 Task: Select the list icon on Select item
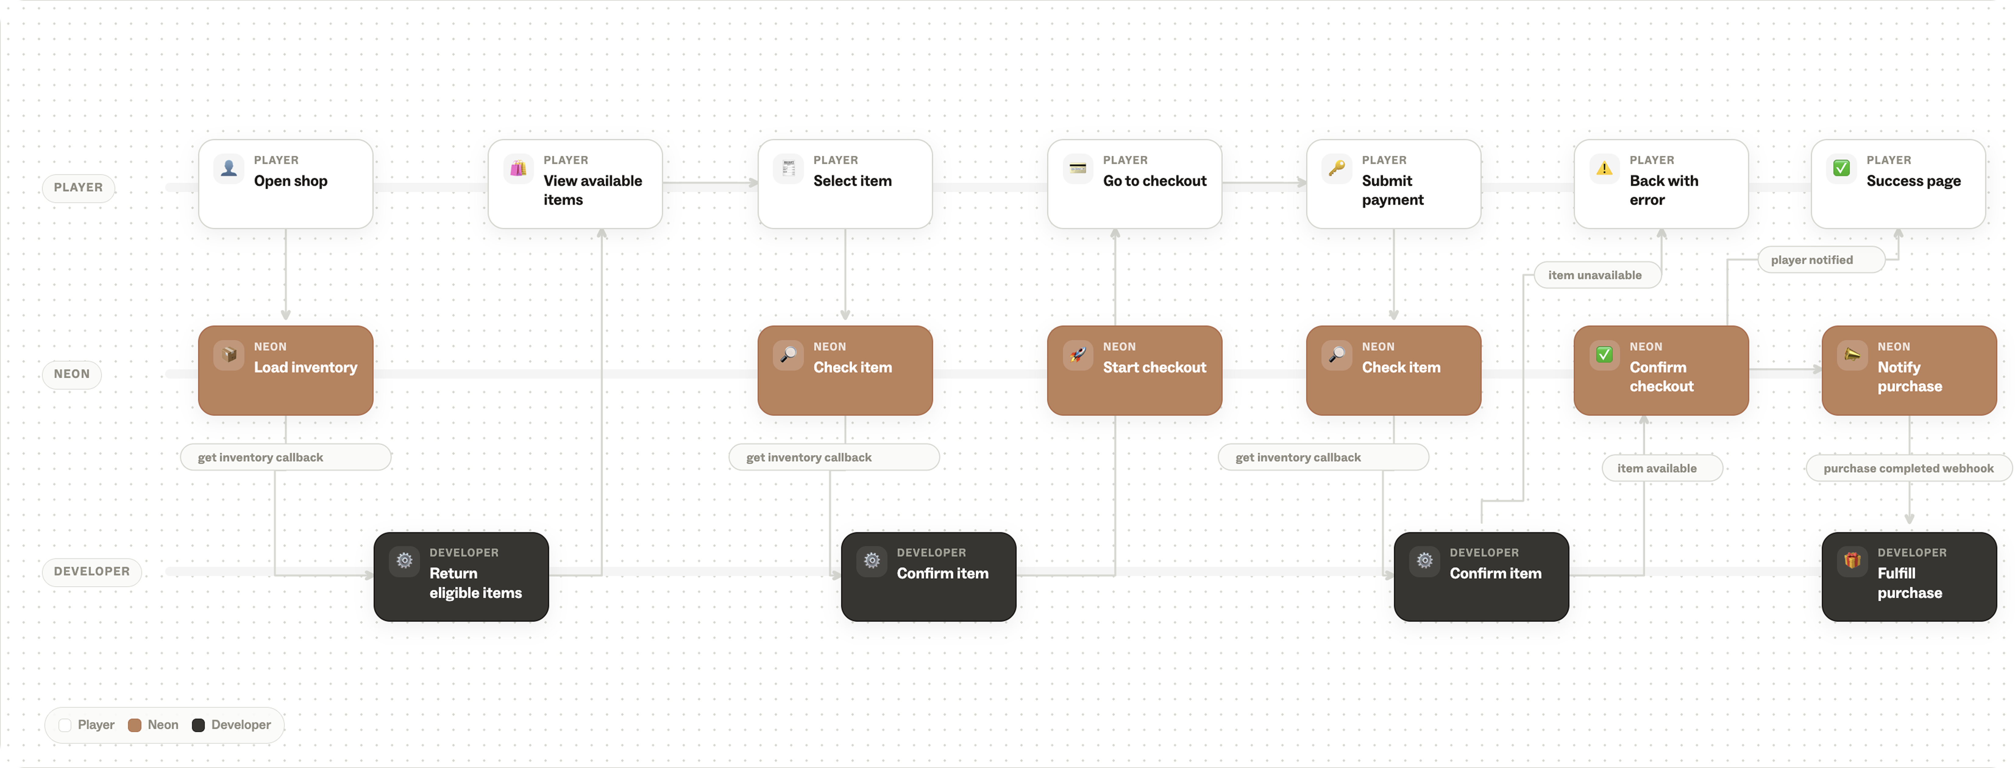788,169
